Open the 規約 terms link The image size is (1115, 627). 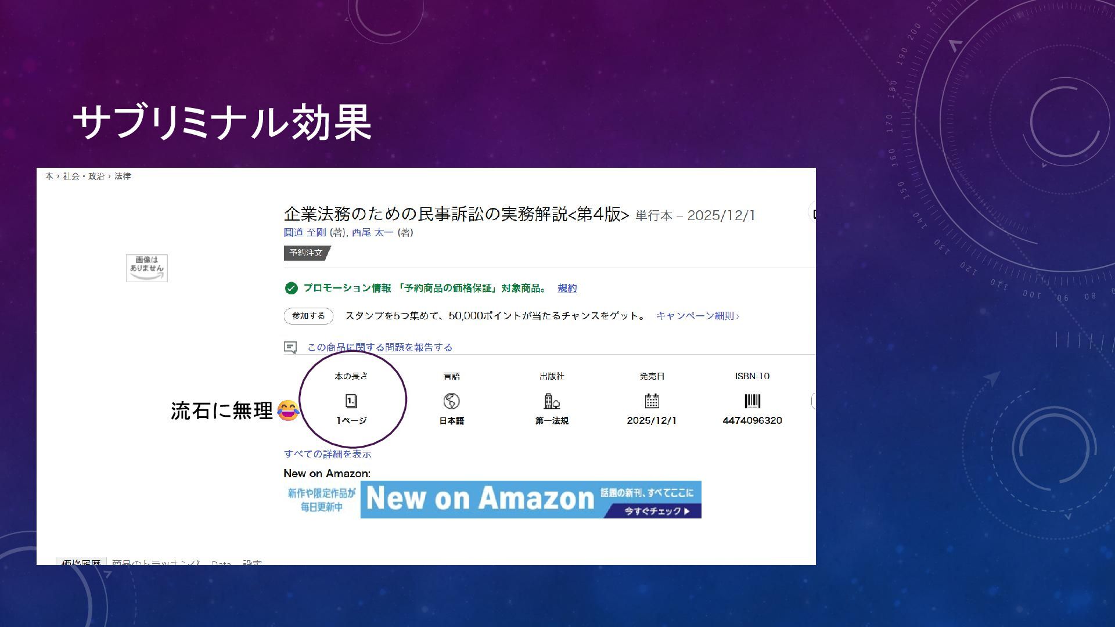pyautogui.click(x=567, y=288)
